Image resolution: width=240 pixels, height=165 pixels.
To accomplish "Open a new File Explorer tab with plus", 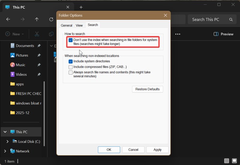I will pos(81,7).
